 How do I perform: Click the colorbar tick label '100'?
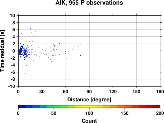pyautogui.click(x=89, y=113)
